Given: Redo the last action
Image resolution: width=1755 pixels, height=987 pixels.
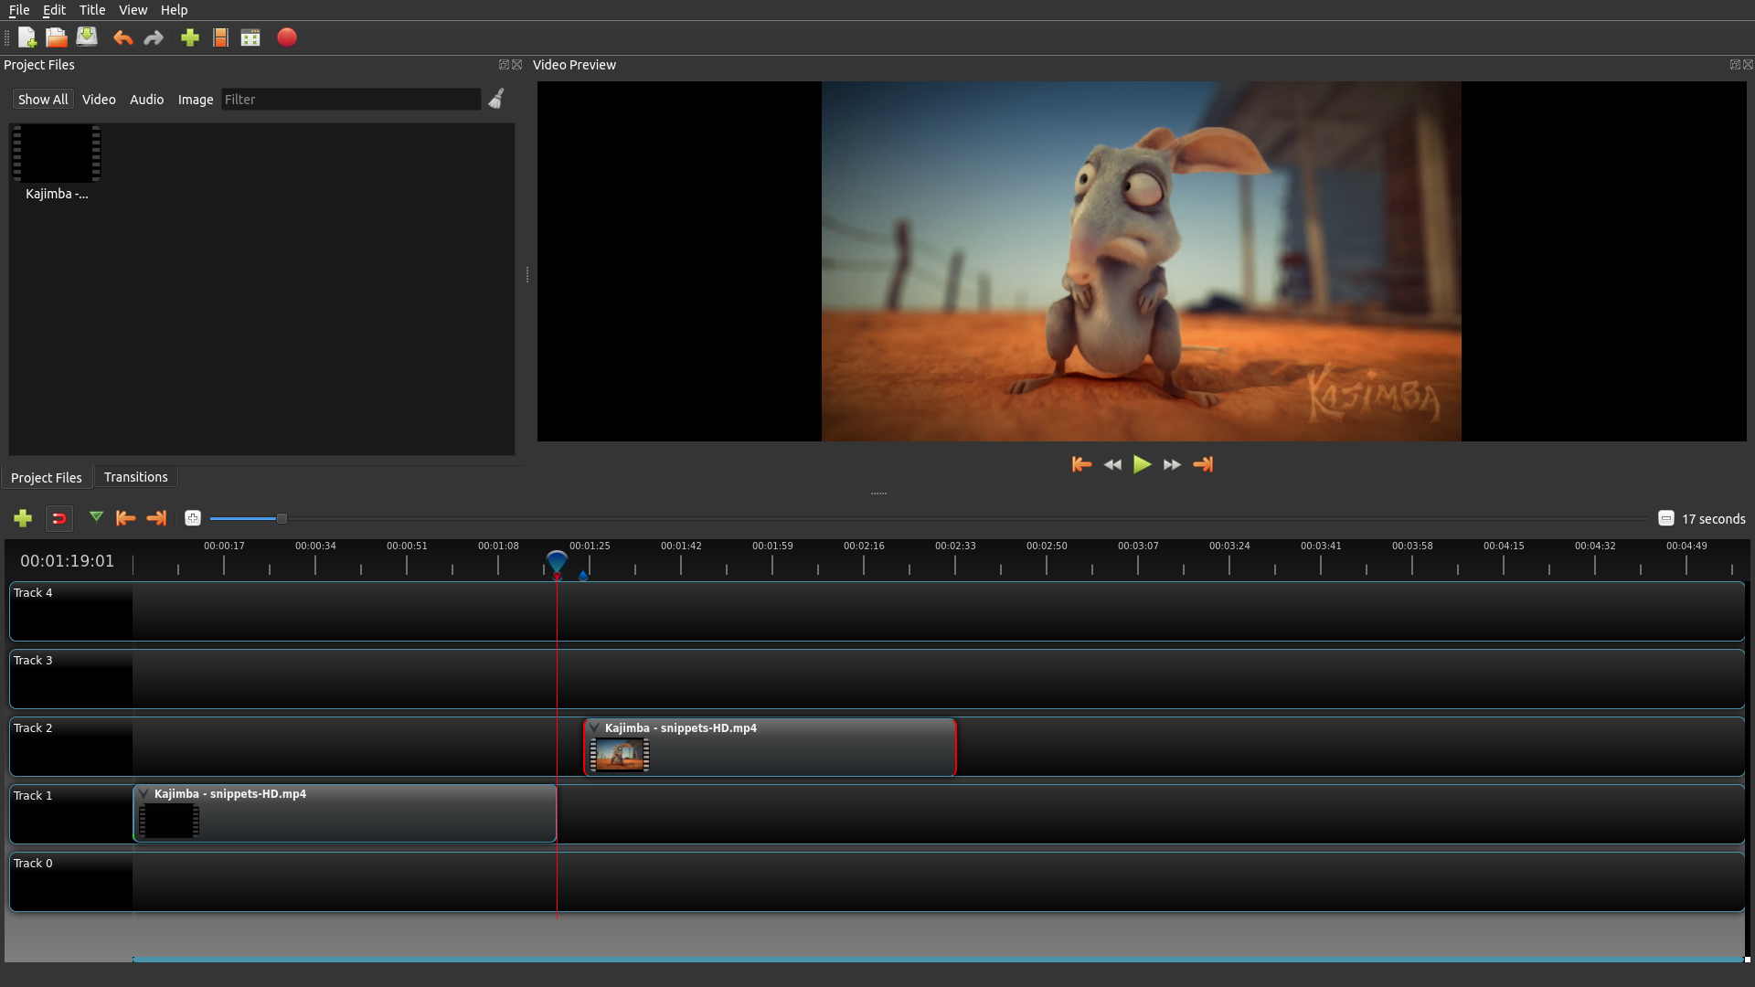Looking at the screenshot, I should coord(154,37).
